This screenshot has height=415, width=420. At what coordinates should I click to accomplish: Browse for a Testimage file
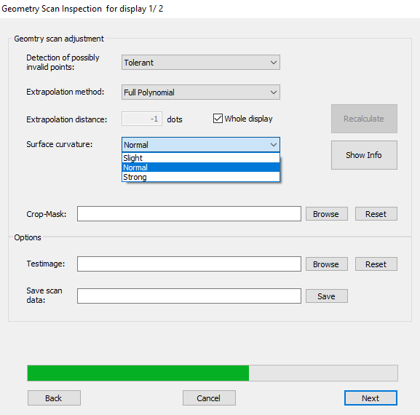(327, 264)
